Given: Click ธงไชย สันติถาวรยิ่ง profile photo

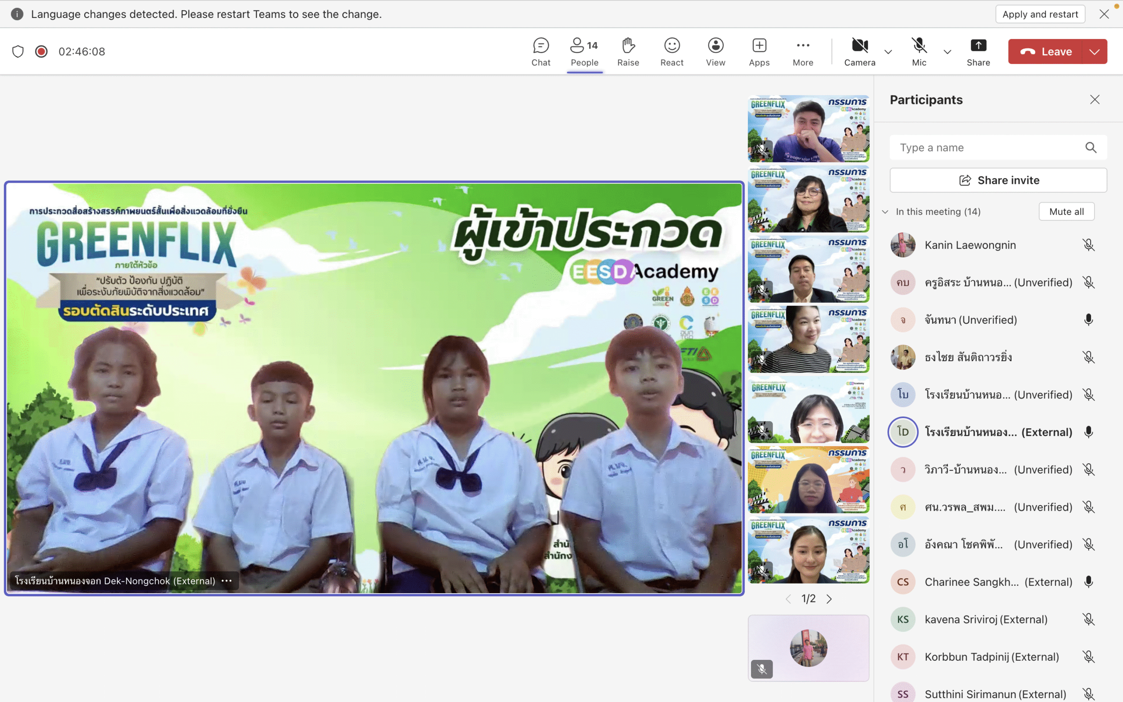Looking at the screenshot, I should pyautogui.click(x=903, y=357).
